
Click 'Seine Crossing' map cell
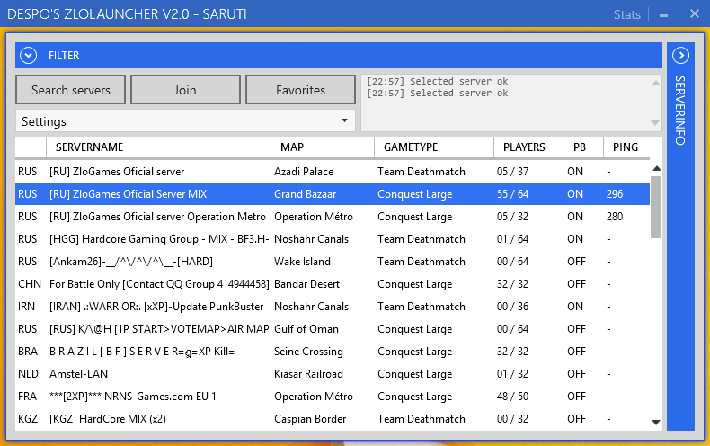point(308,352)
